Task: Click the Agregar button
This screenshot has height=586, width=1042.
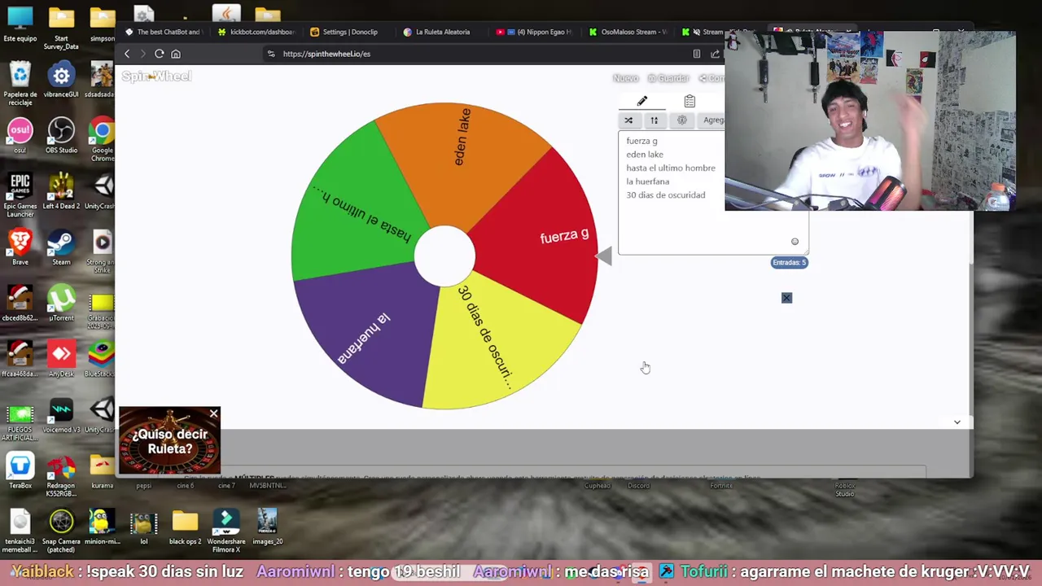Action: coord(713,120)
